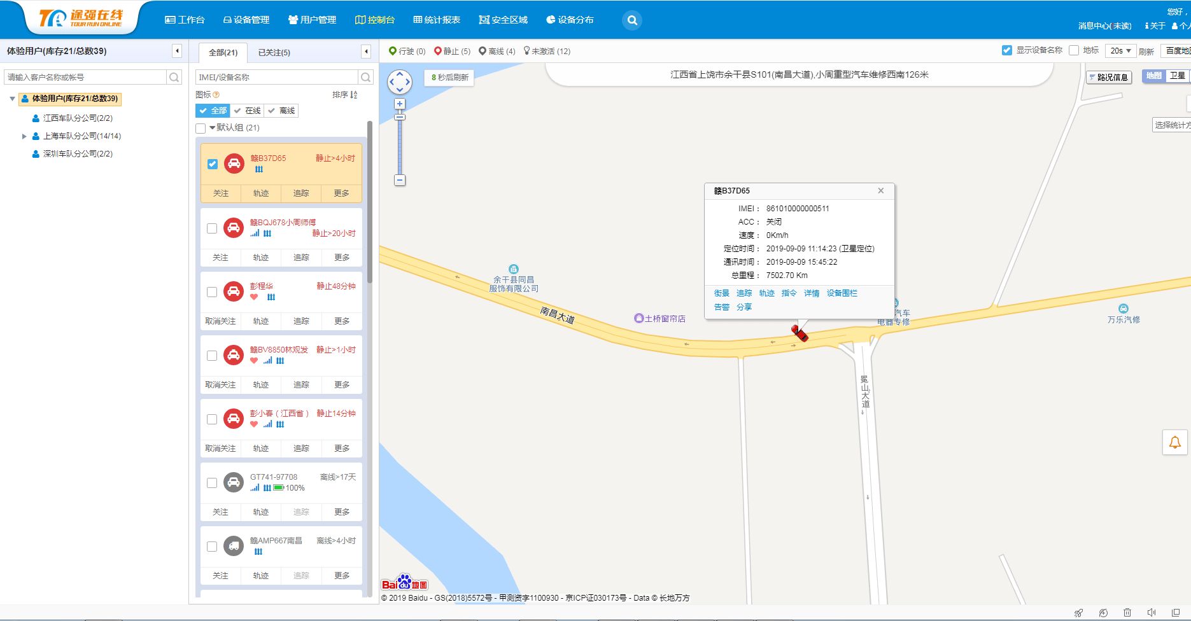Click 更多 button for 赣B37D65 device
1191x621 pixels.
point(342,193)
